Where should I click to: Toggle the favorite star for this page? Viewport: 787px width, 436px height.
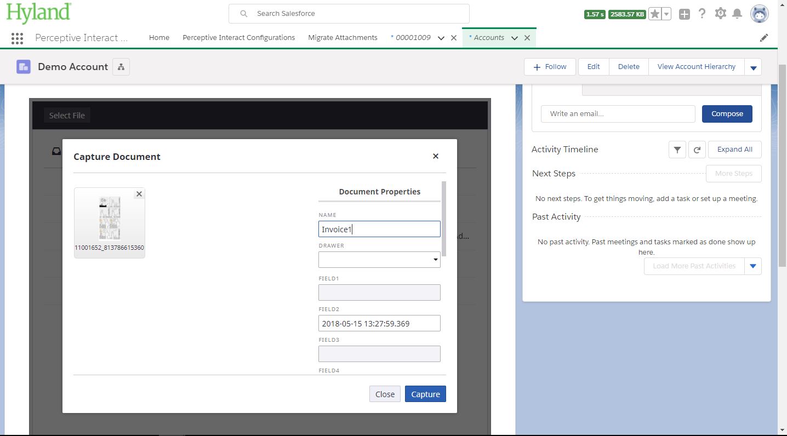[655, 13]
